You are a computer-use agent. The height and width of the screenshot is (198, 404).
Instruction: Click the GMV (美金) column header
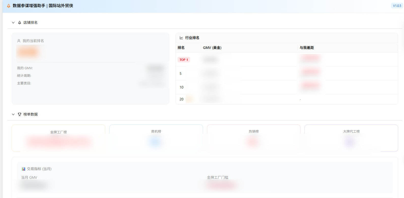212,48
